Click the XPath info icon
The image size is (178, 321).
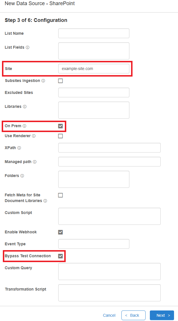pyautogui.click(x=19, y=148)
